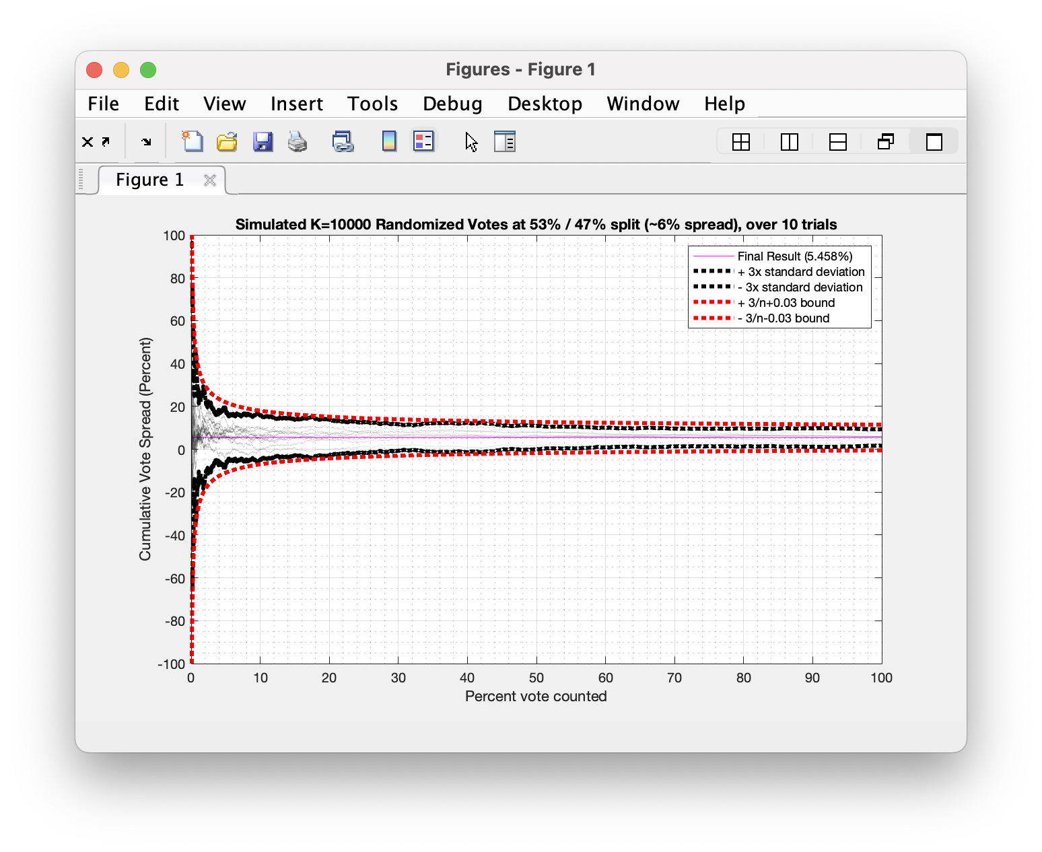Print the figure using the printer icon
This screenshot has width=1042, height=852.
click(297, 141)
